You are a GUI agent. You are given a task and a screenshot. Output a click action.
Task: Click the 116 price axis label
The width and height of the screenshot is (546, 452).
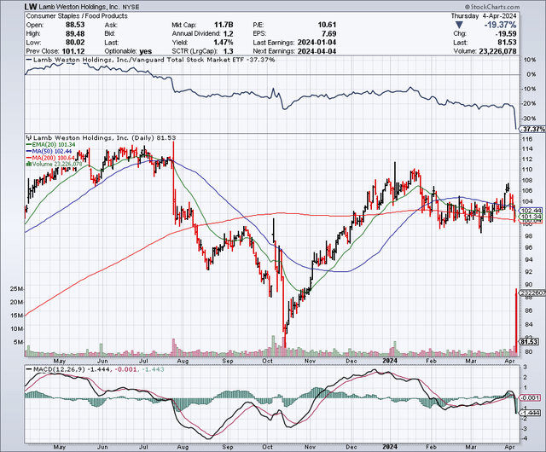pos(527,139)
